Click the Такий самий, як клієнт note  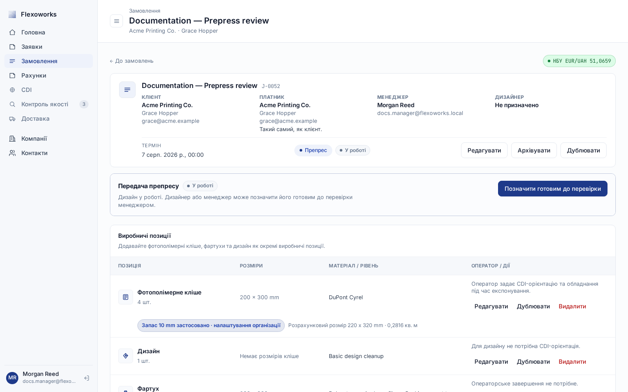click(291, 129)
